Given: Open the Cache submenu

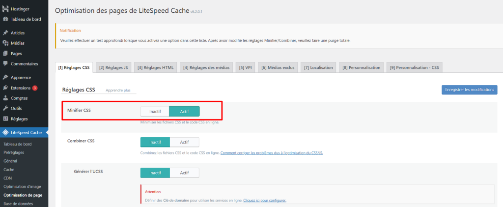Looking at the screenshot, I should point(9,170).
